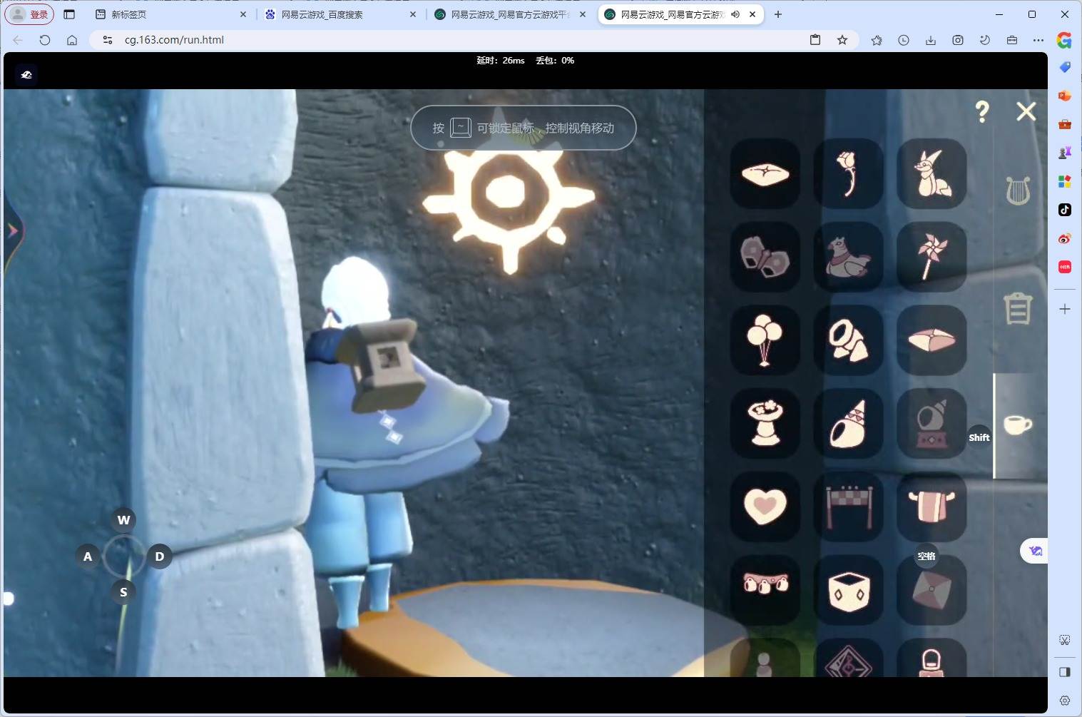Go to the browser home page

(72, 40)
